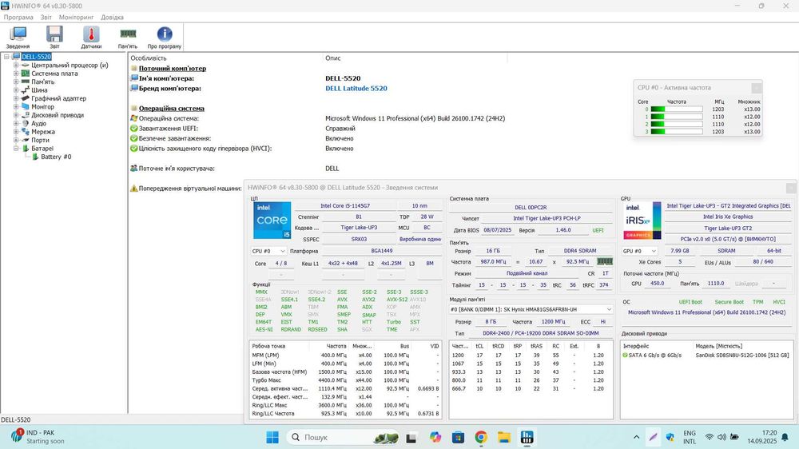Expand the Центральний процесор (и) node
The height and width of the screenshot is (449, 799).
click(x=16, y=66)
